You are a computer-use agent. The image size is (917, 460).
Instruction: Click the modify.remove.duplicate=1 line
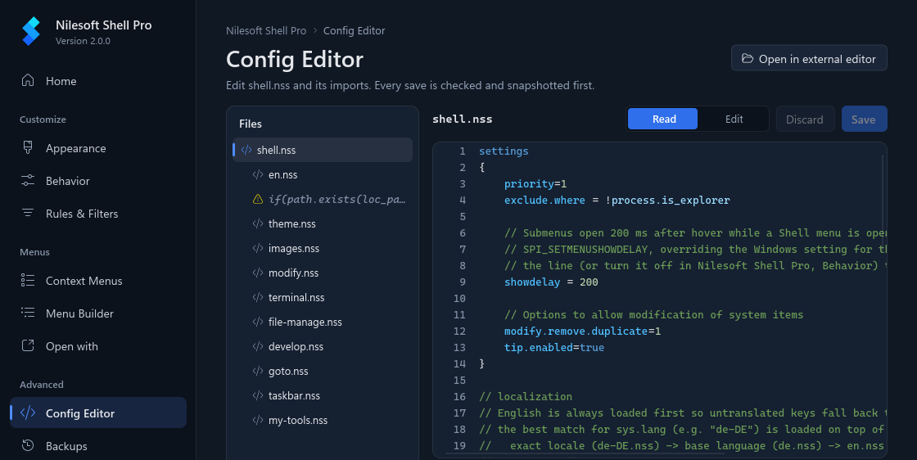click(582, 331)
